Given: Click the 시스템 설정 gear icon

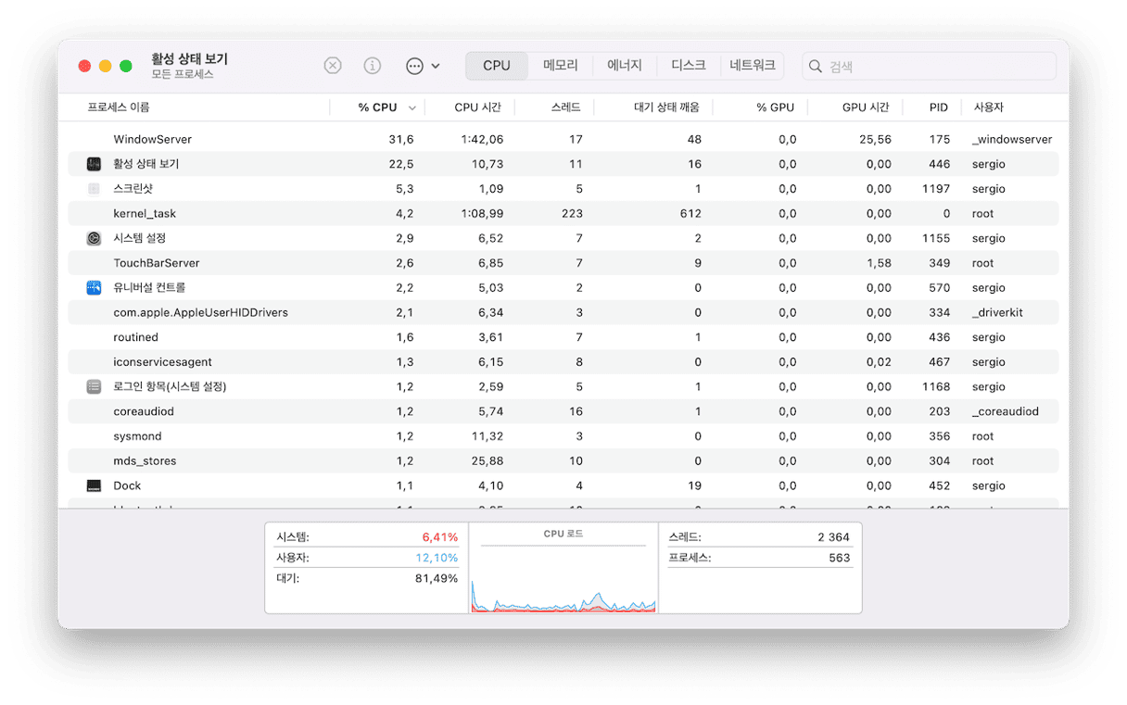Looking at the screenshot, I should tap(94, 238).
